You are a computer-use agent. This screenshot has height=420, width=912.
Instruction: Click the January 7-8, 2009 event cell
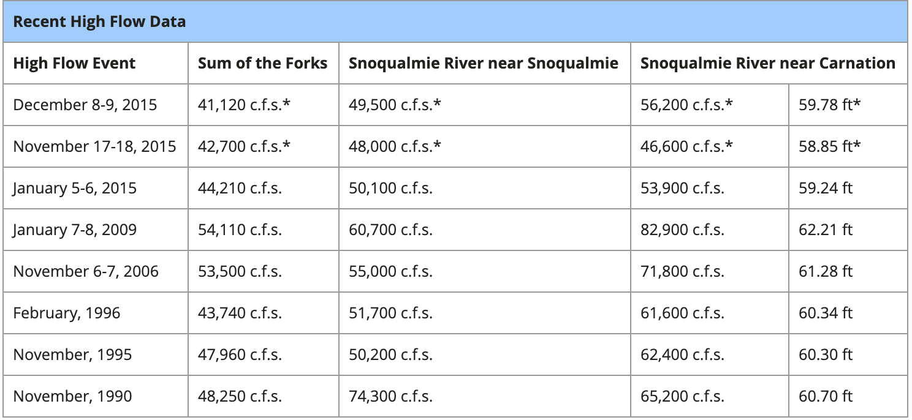75,230
